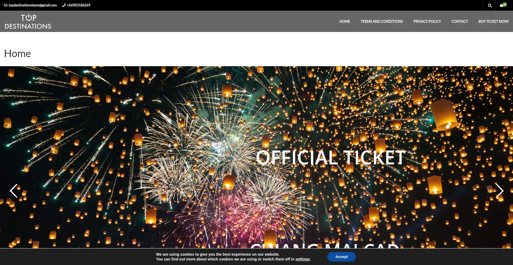Go to previous slide with left arrow
This screenshot has height=265, width=513.
(x=14, y=191)
